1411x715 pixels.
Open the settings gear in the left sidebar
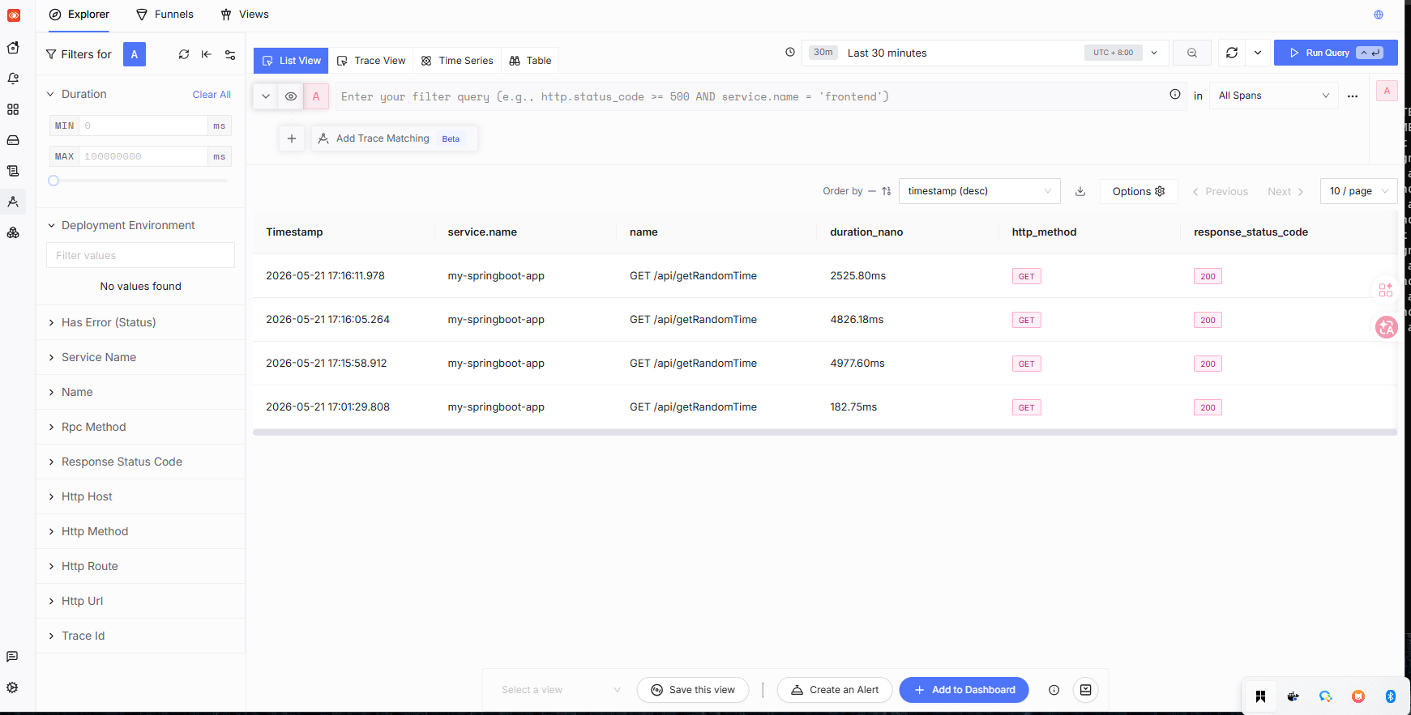coord(13,687)
